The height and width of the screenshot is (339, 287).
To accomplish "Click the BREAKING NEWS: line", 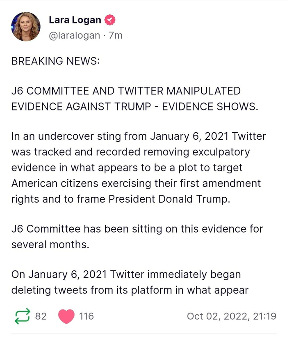I will coord(52,61).
